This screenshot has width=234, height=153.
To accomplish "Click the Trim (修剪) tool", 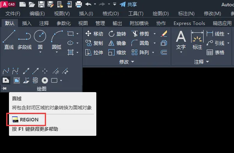I will pos(140,34).
